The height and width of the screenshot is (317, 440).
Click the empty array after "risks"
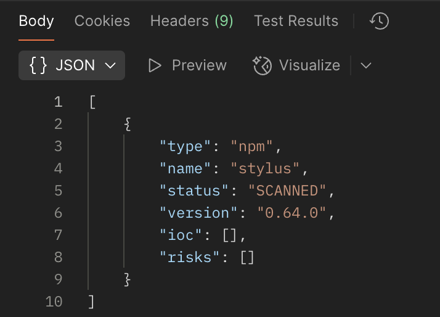coord(247,257)
